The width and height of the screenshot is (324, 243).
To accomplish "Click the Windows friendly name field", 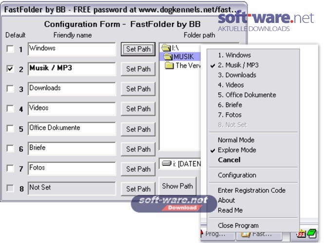I will pos(72,49).
